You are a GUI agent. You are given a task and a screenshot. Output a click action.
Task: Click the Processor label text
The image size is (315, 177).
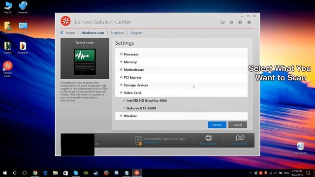131,55
